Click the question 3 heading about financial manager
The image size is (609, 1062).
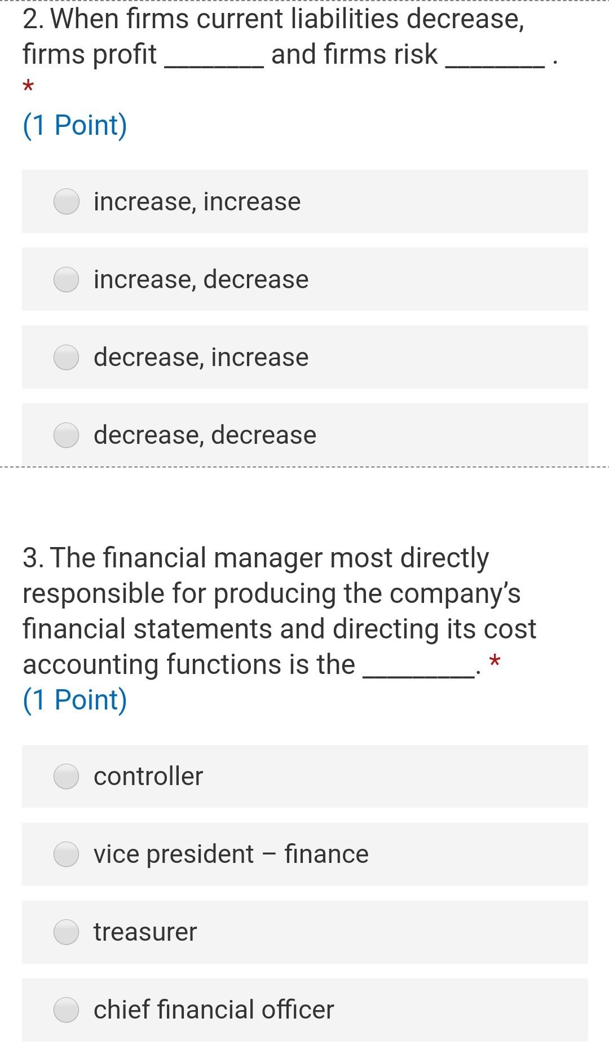click(x=280, y=611)
